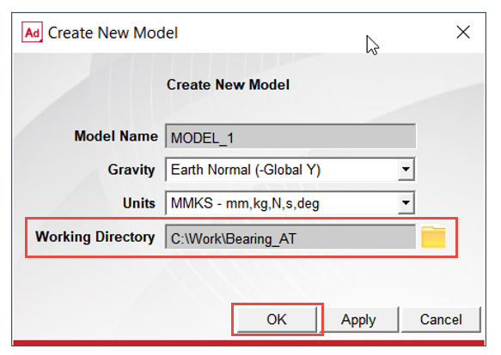Open the folder browse icon for Working Directory
The width and height of the screenshot is (501, 355).
(433, 237)
